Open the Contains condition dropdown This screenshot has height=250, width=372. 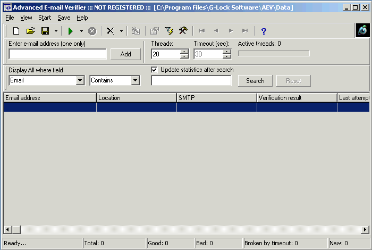(x=135, y=80)
